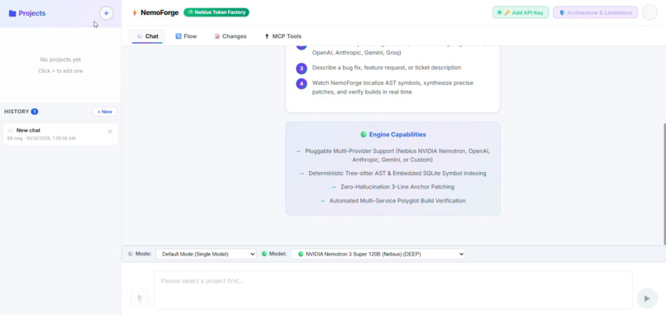Image resolution: width=666 pixels, height=315 pixels.
Task: Click the Projects folder icon
Action: point(12,13)
